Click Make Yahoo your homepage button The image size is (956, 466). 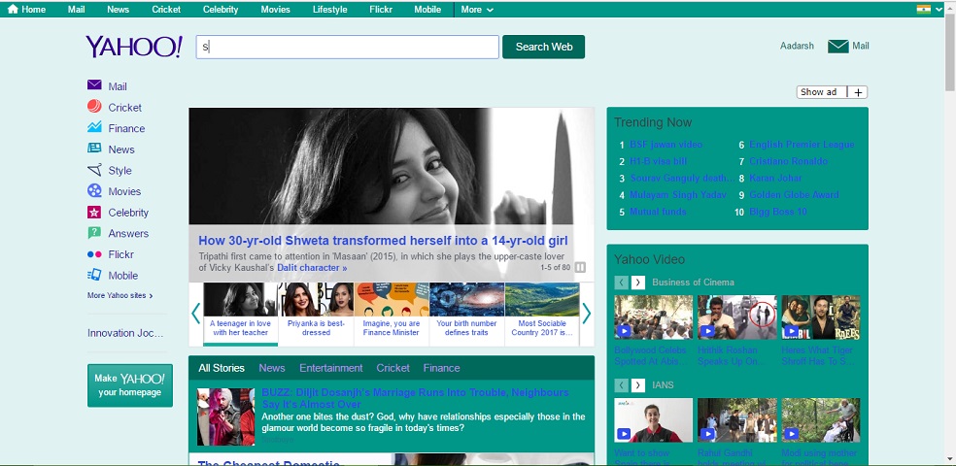point(130,385)
